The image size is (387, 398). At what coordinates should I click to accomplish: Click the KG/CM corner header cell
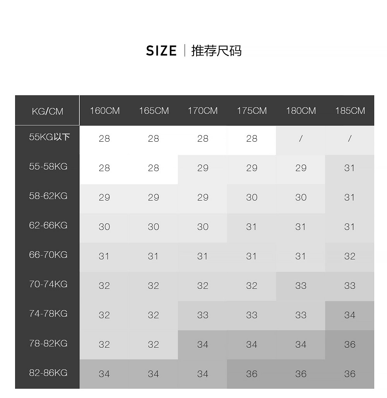coord(47,112)
